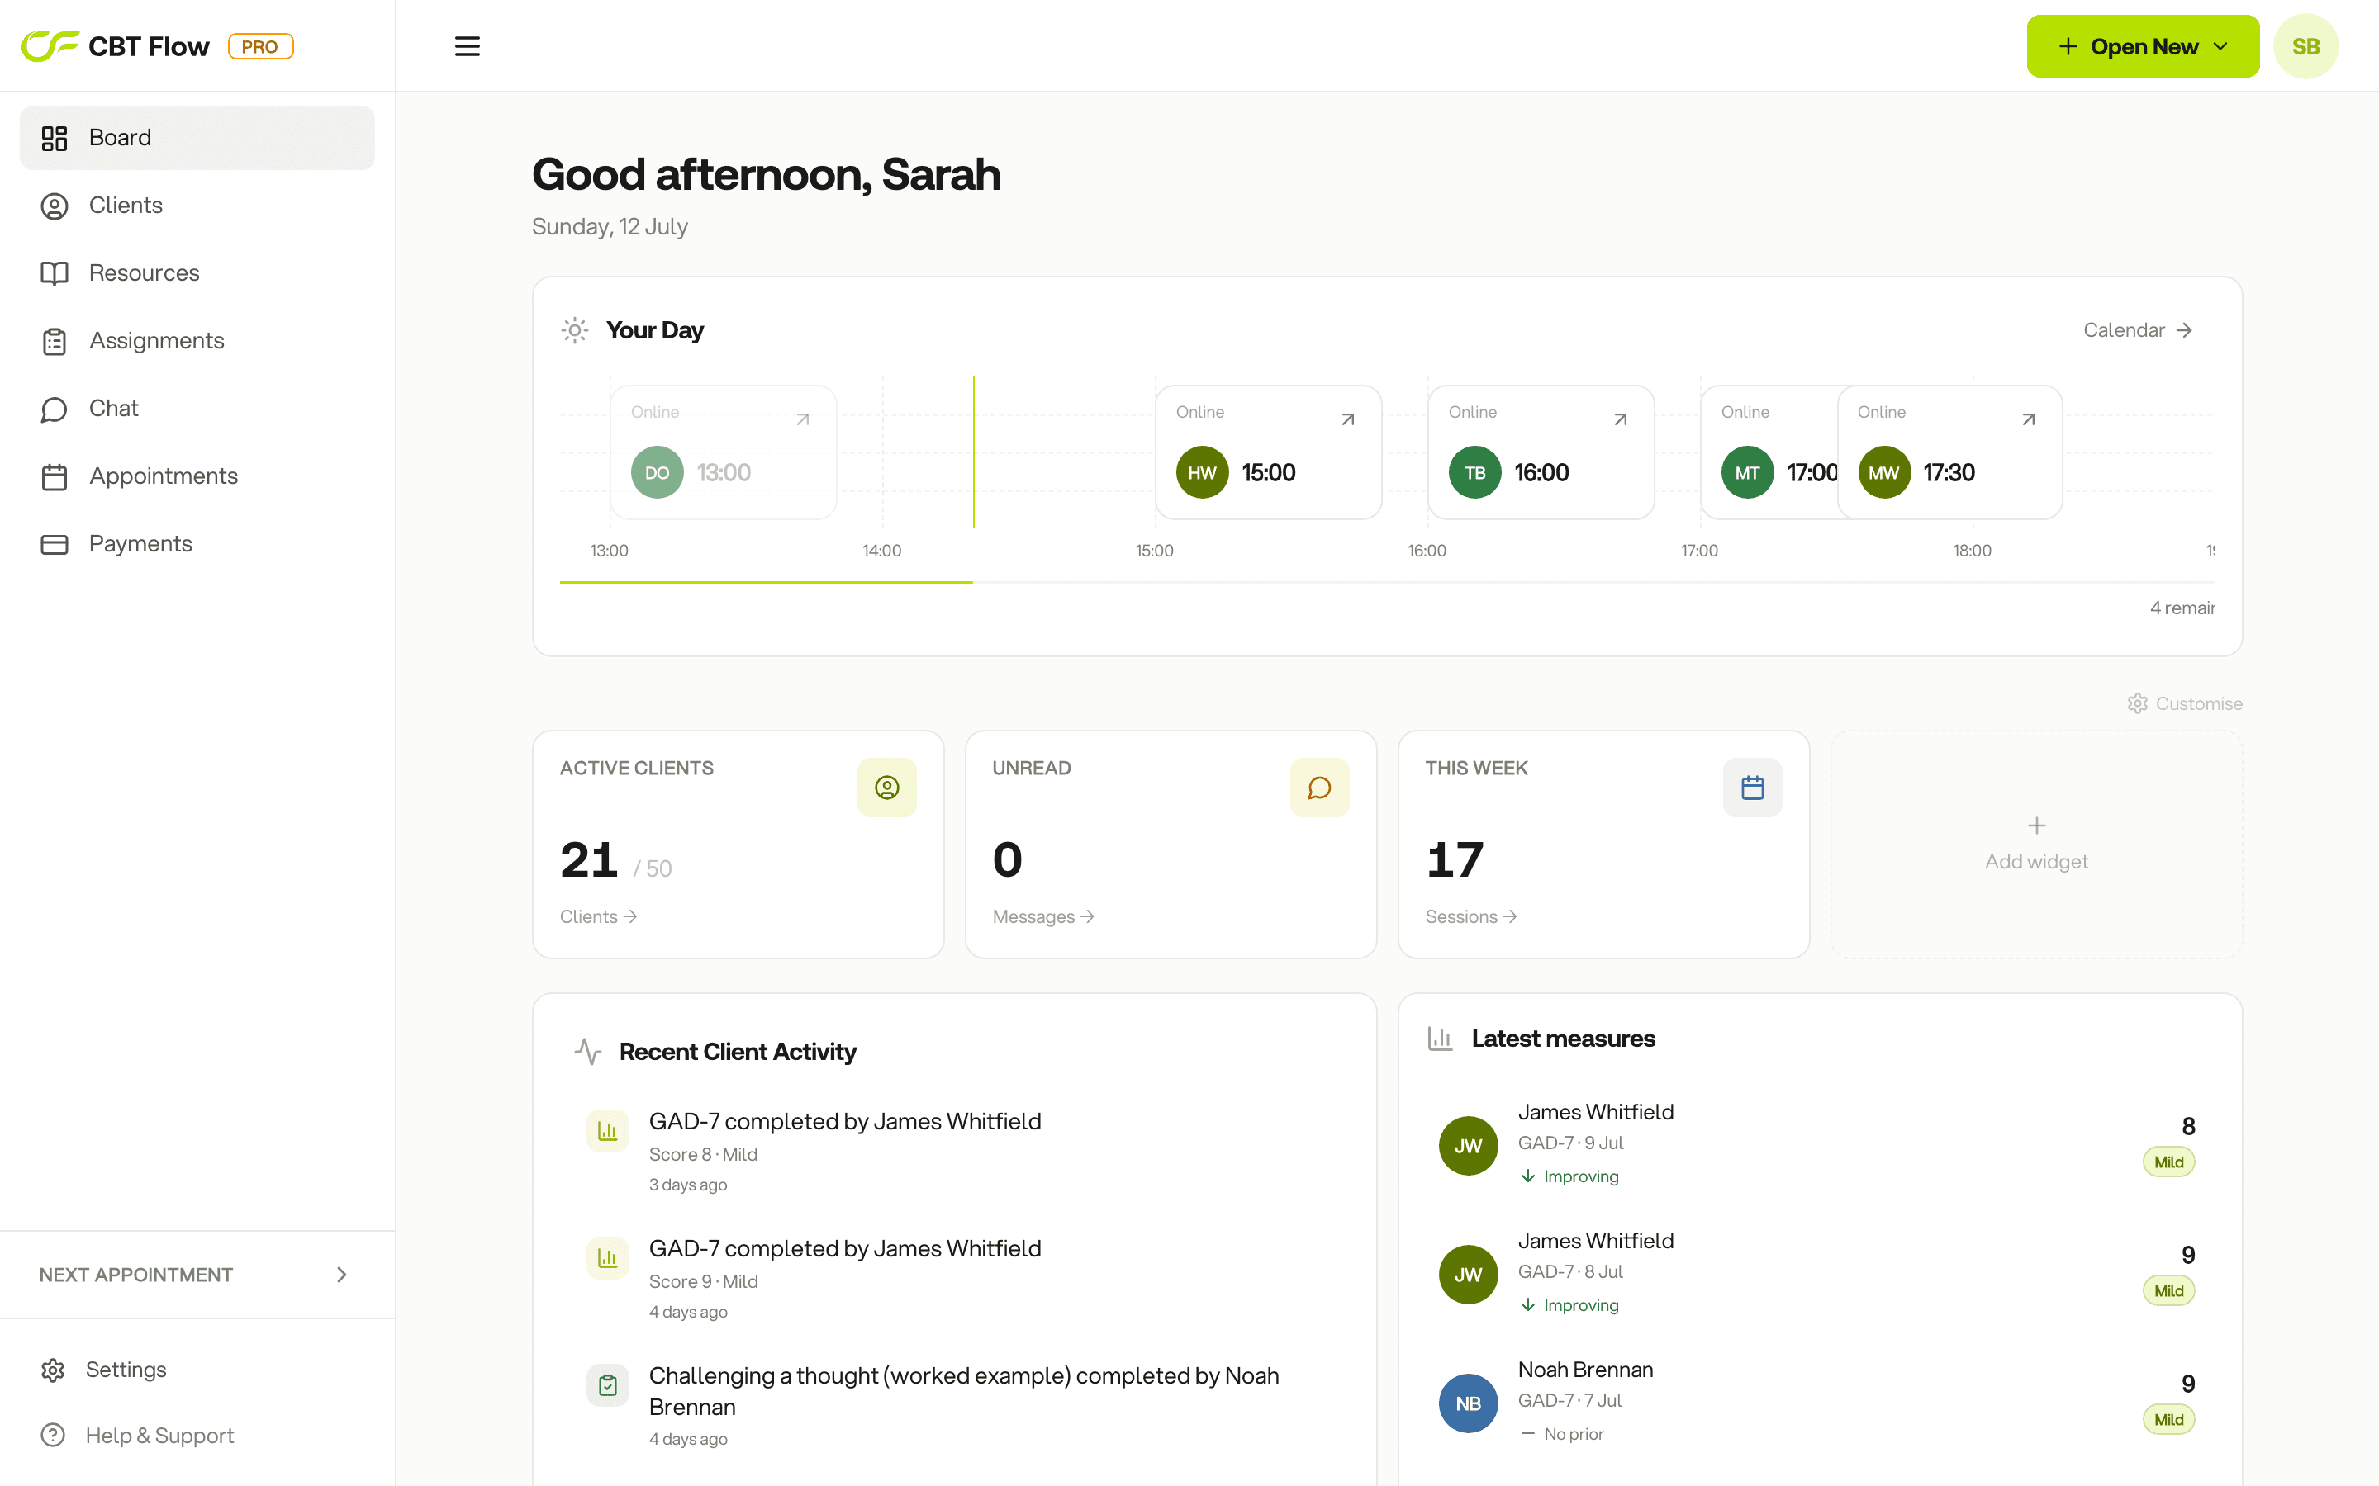Open Help & Support
The height and width of the screenshot is (1486, 2379).
[197, 1436]
